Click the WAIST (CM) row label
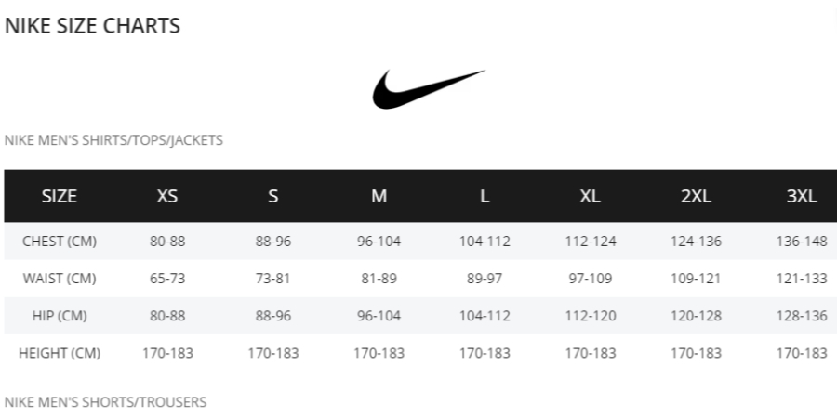Screen dimensions: 837x418 pyautogui.click(x=60, y=279)
